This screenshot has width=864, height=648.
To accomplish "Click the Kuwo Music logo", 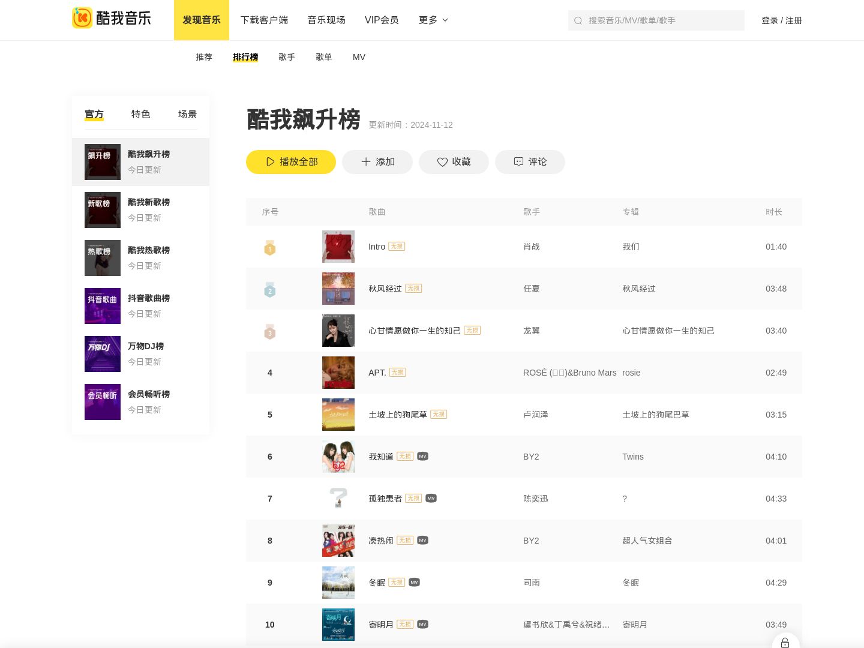I will point(112,18).
